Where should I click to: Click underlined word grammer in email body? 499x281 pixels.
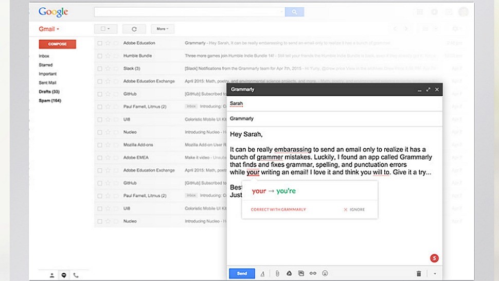coord(270,157)
